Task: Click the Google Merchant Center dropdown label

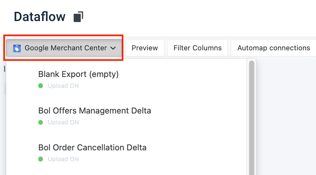Action: pyautogui.click(x=66, y=48)
